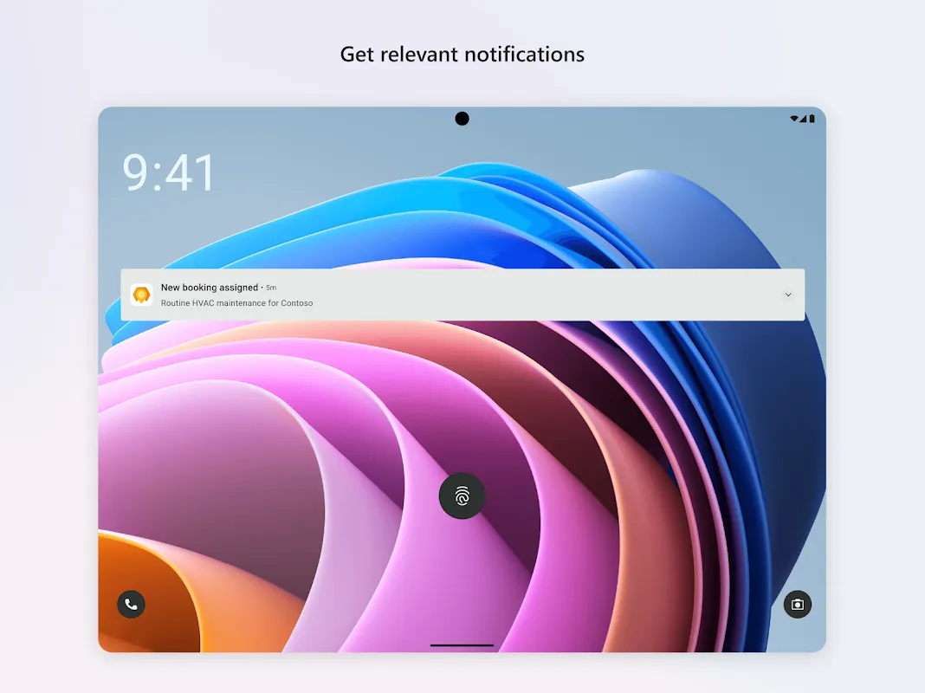Tap the Wi-Fi status icon
Screen dimensions: 925x693
(x=794, y=119)
